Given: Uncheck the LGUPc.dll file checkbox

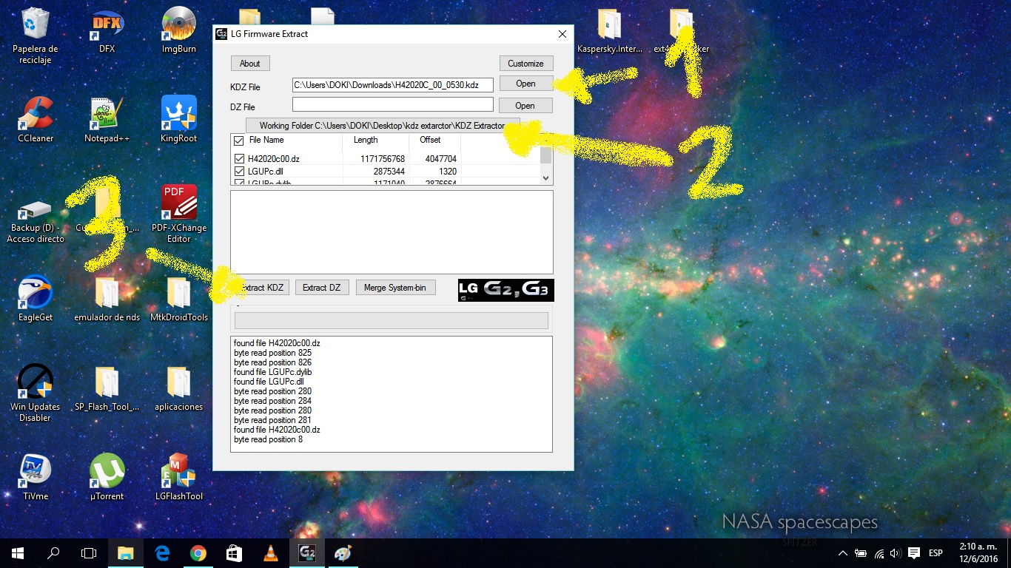Looking at the screenshot, I should (x=239, y=172).
